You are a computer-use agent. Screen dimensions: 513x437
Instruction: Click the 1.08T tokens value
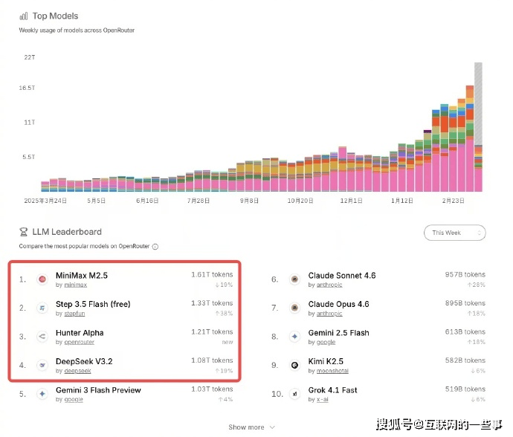point(212,360)
